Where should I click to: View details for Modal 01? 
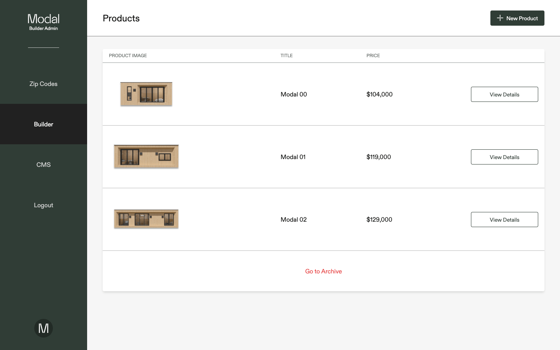[504, 157]
